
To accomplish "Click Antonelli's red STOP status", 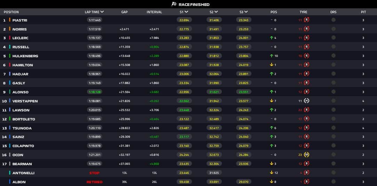I will coord(95,173).
